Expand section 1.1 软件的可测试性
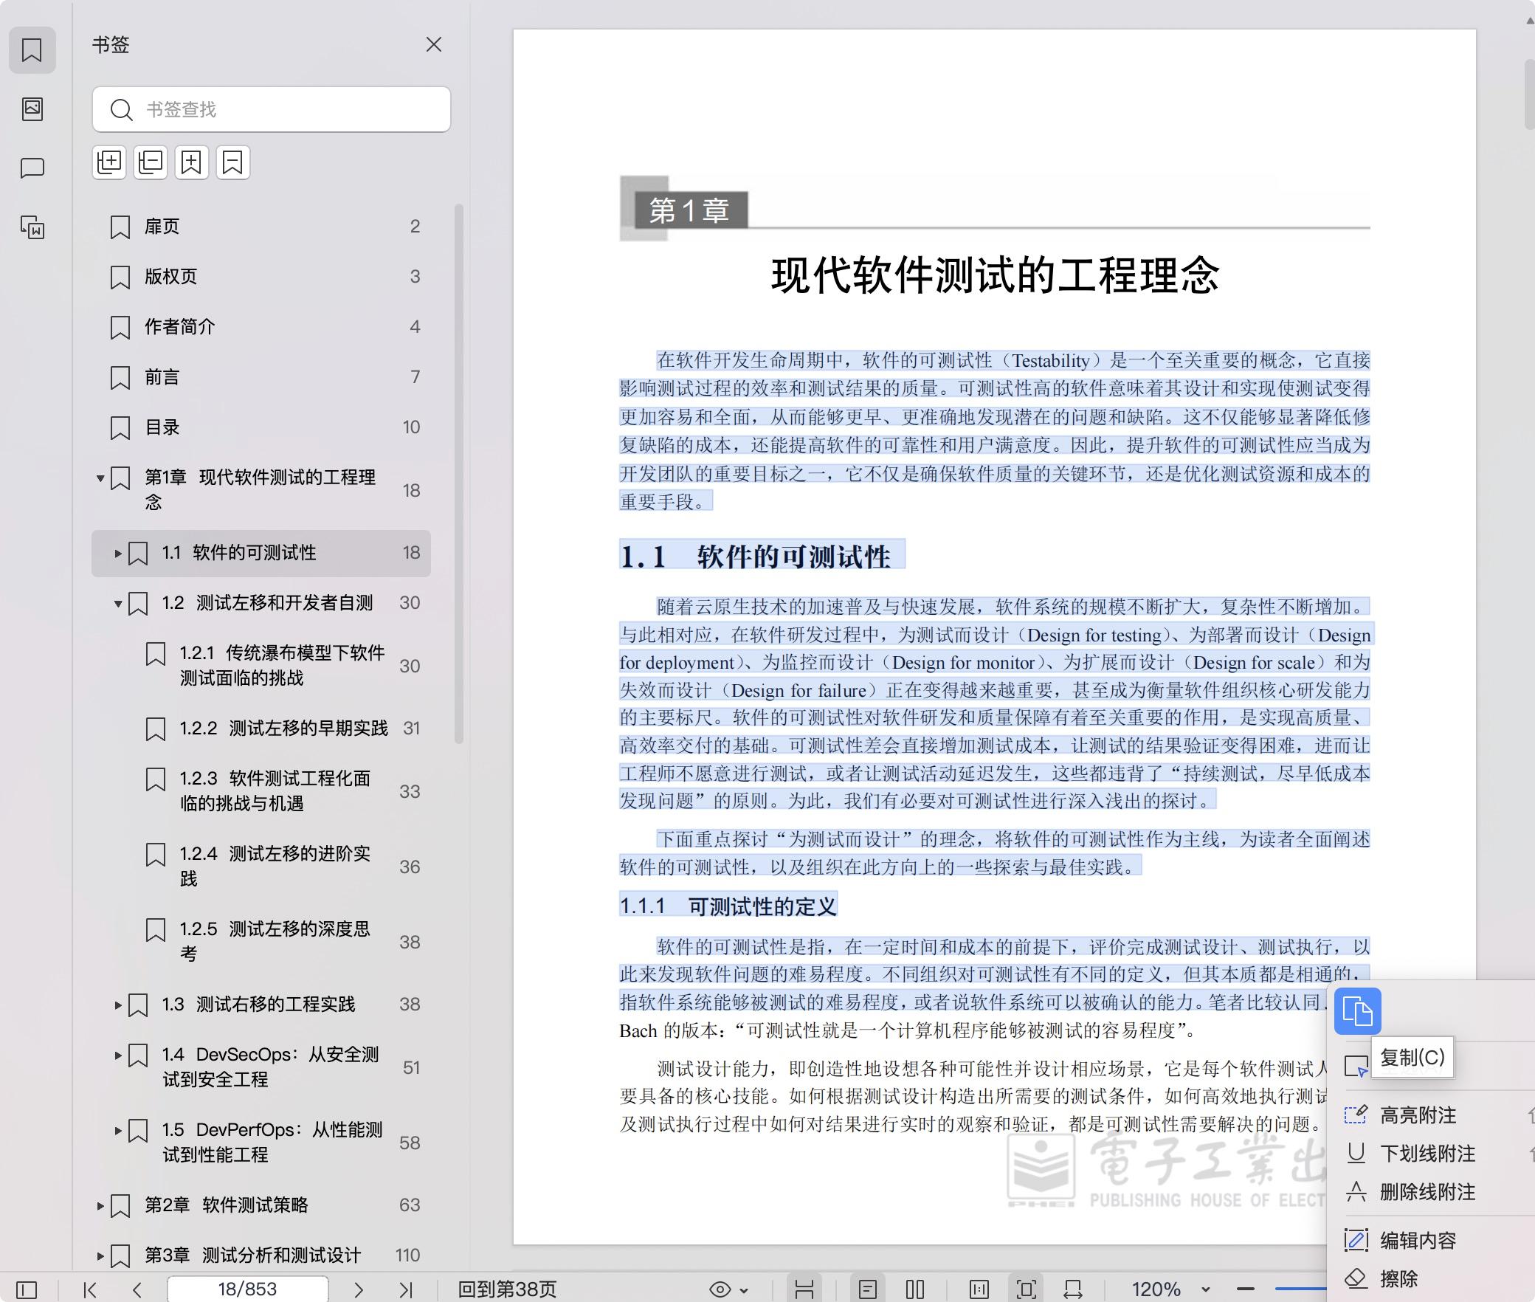 coord(118,553)
